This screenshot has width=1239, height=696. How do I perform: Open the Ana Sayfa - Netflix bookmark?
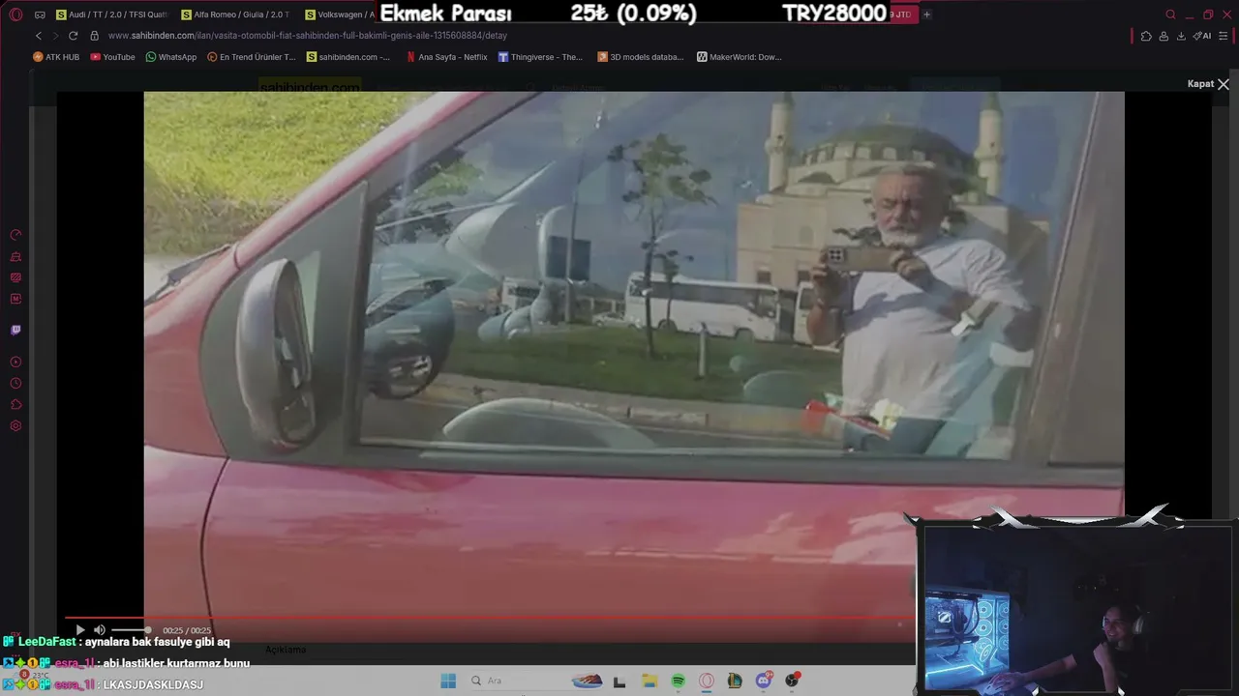click(x=446, y=57)
